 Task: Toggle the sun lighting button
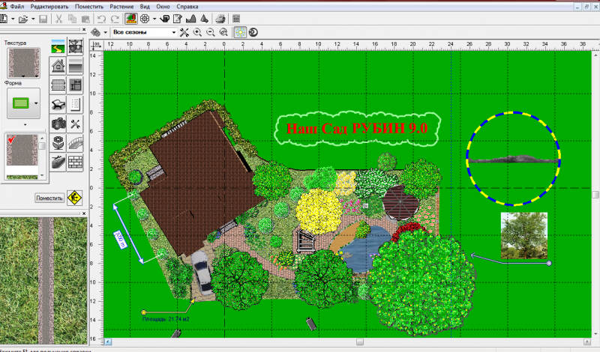coord(240,32)
